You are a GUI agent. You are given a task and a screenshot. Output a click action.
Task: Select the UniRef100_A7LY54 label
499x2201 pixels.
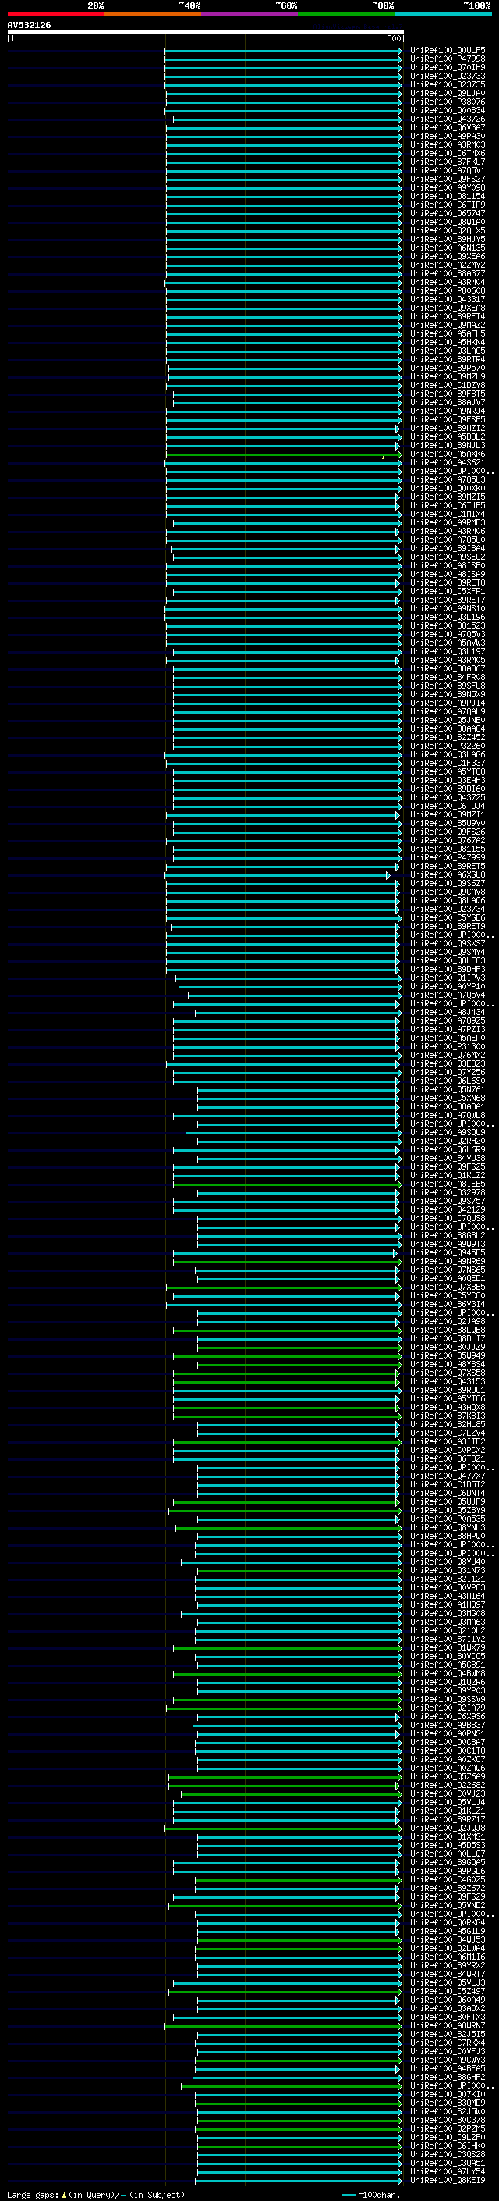448,2171
